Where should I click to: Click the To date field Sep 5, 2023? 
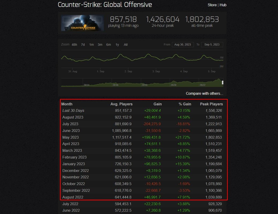coord(212,45)
